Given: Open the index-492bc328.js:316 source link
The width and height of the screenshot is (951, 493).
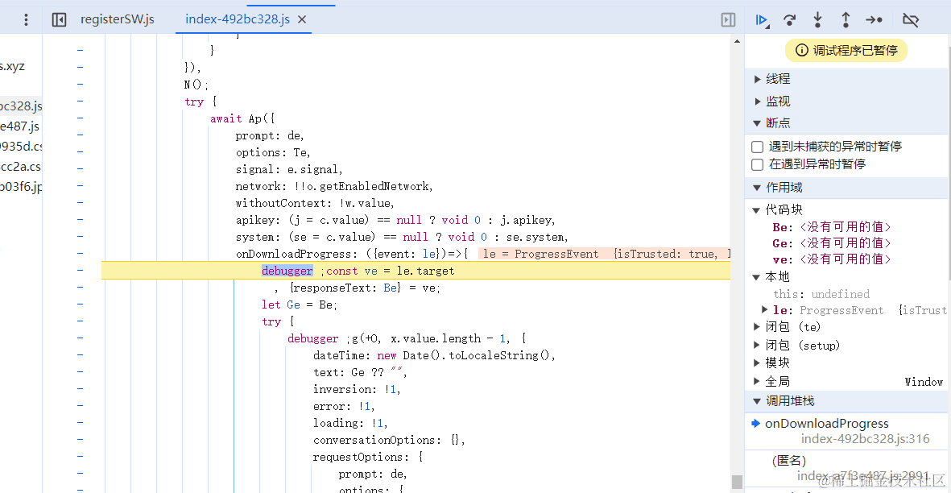Looking at the screenshot, I should point(865,439).
